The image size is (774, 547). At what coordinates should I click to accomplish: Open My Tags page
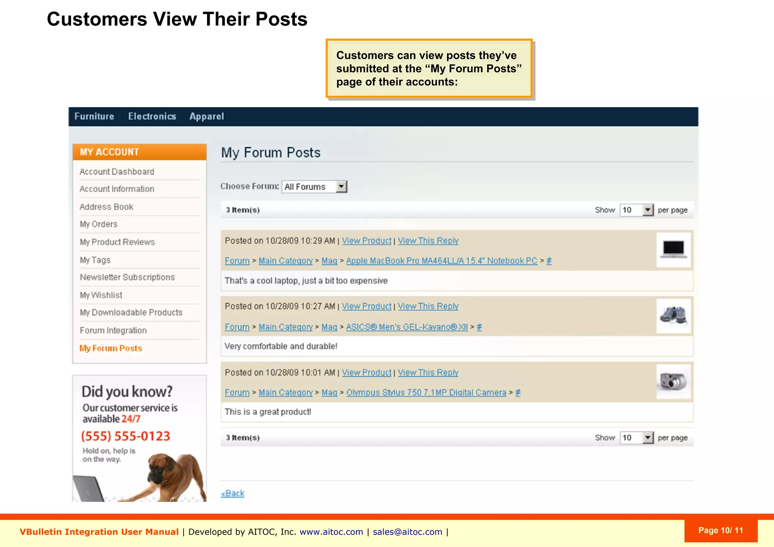[x=95, y=260]
